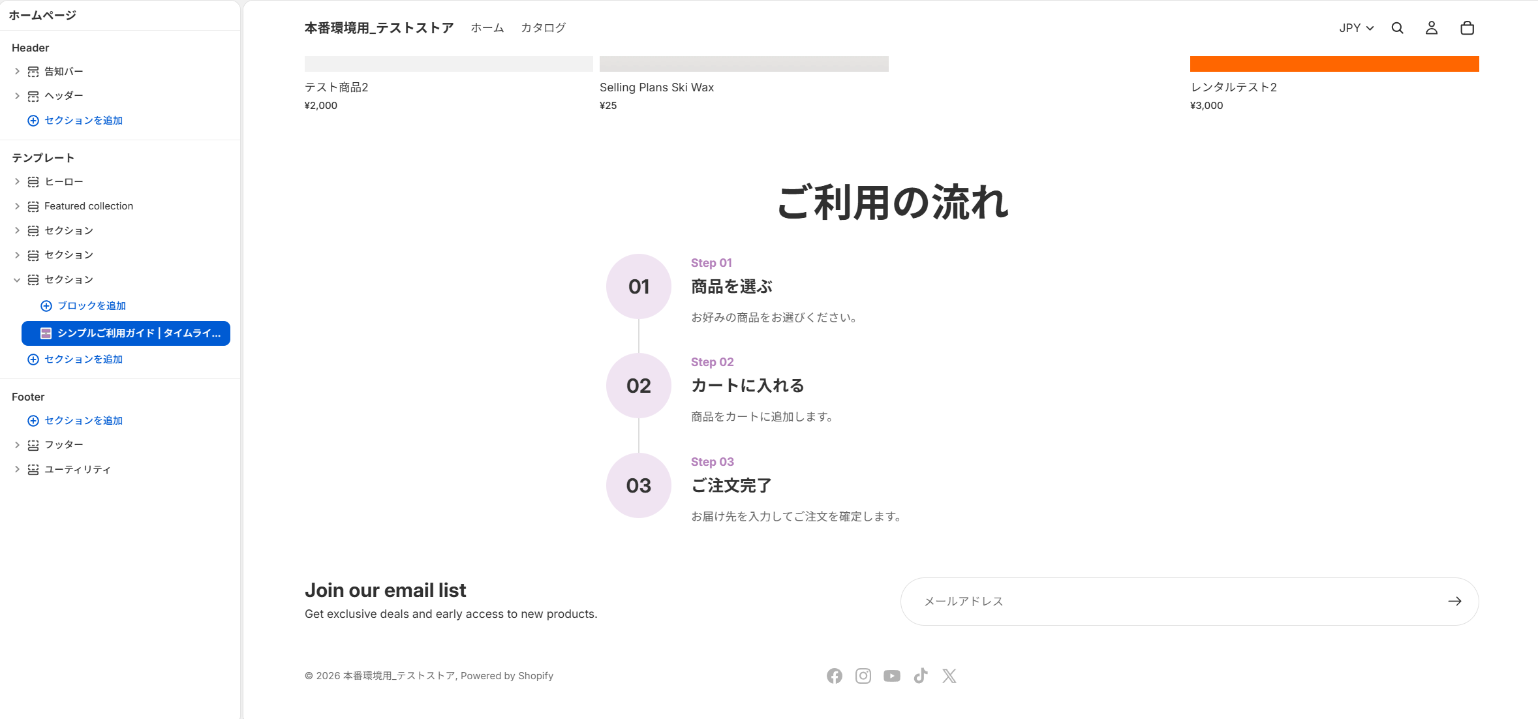Screen dimensions: 1538x719
Task: Open the ホーム navigation menu item
Action: pos(486,28)
